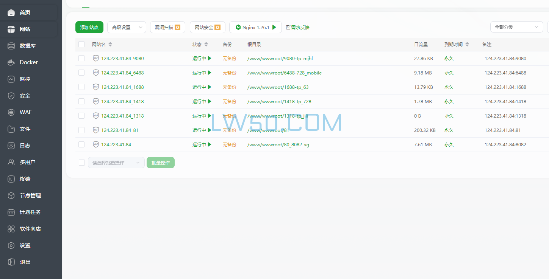Open the WAF panel
This screenshot has height=279, width=549.
(25, 112)
